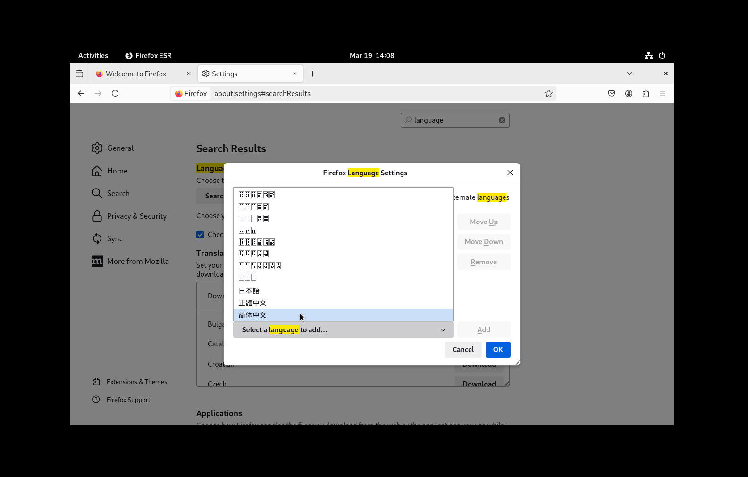Open the Save to Pocket icon

[612, 93]
